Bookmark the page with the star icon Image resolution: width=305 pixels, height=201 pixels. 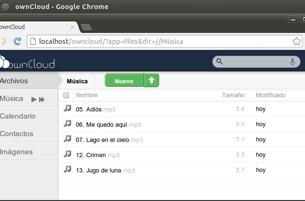click(296, 41)
